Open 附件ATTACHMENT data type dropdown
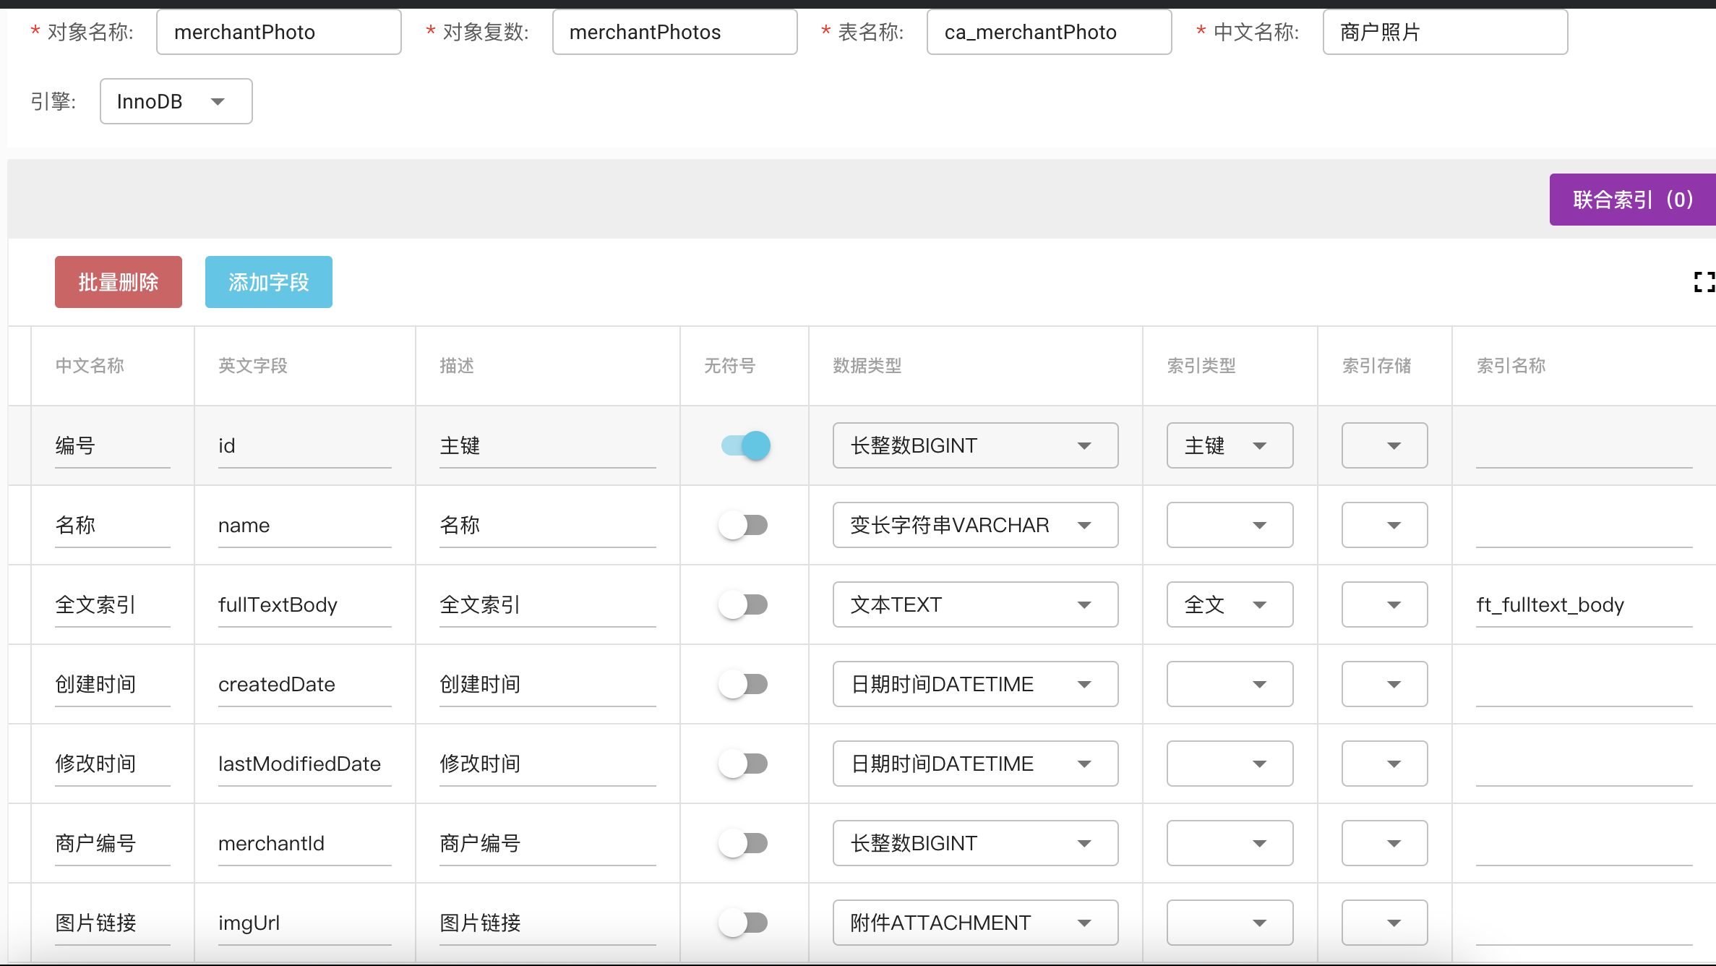Image resolution: width=1716 pixels, height=966 pixels. click(975, 923)
